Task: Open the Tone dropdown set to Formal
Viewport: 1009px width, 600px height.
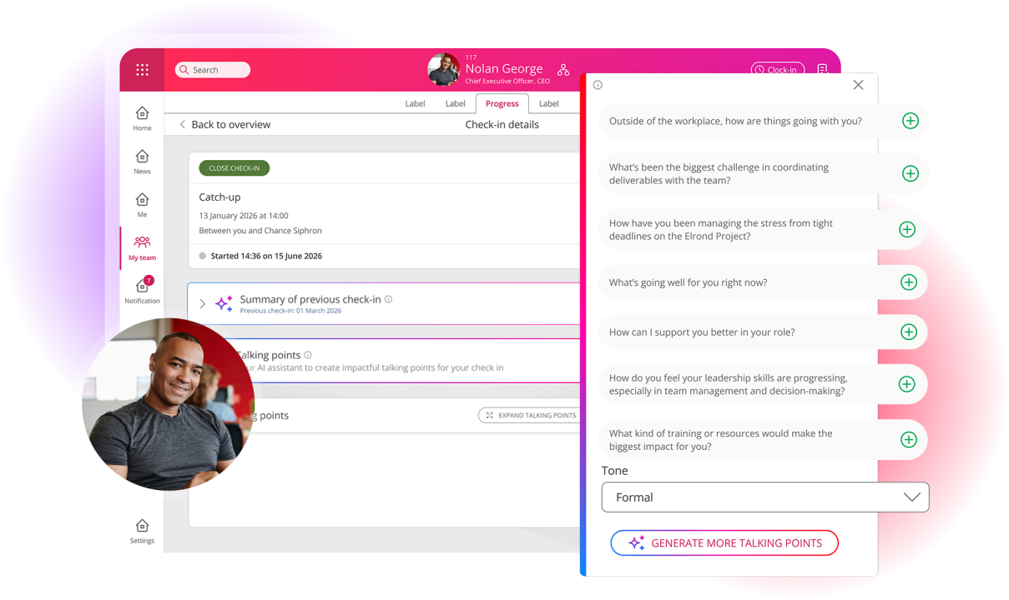Action: (764, 497)
